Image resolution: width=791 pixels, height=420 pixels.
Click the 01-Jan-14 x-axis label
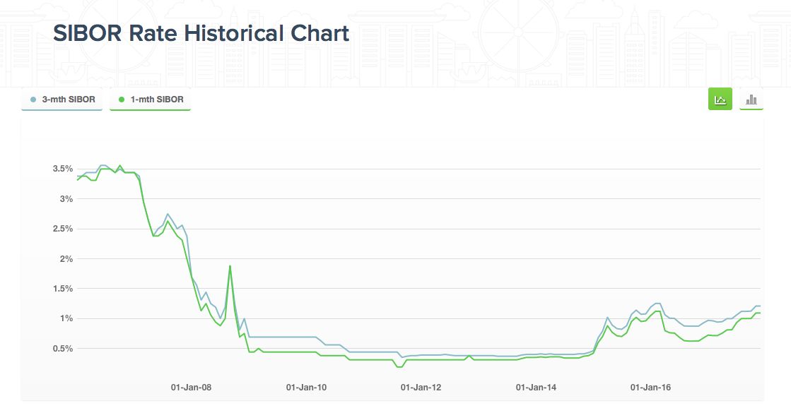coord(536,388)
